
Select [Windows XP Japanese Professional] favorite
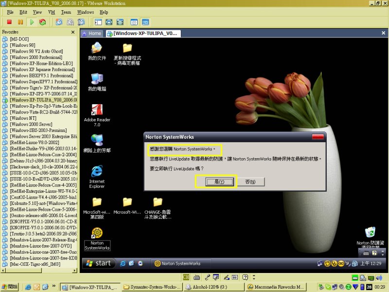tap(42, 70)
